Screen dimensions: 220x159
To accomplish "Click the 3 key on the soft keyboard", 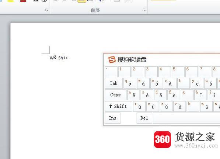I will pyautogui.click(x=151, y=72).
